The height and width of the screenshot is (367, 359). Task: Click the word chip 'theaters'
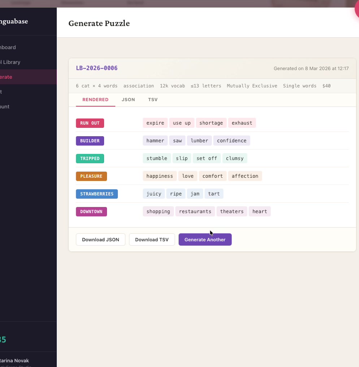point(232,211)
